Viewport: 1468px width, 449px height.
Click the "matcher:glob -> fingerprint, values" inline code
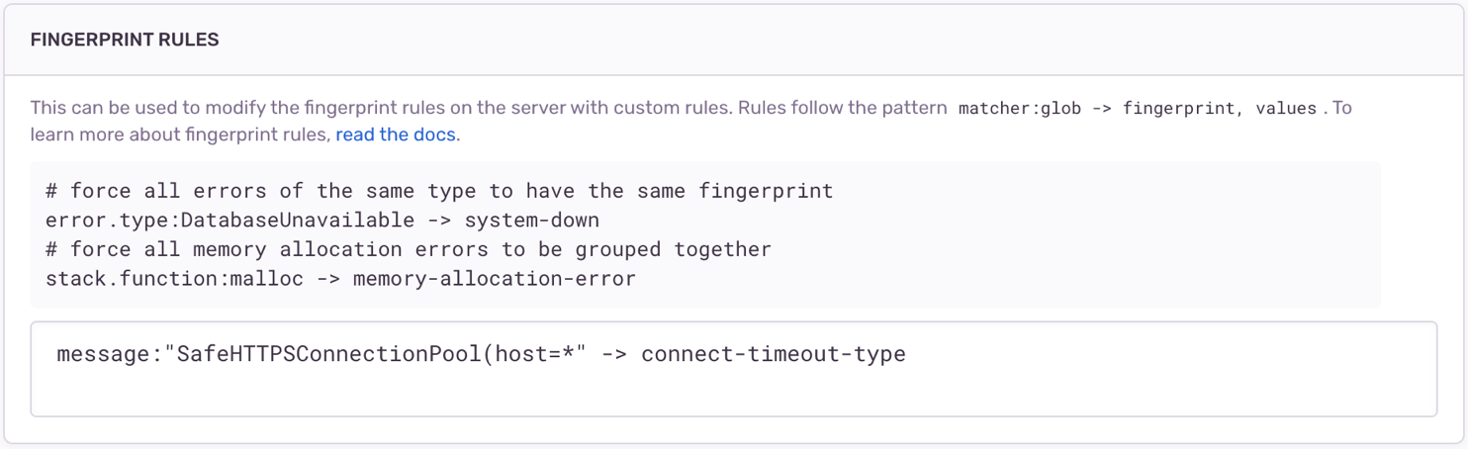coord(1138,109)
